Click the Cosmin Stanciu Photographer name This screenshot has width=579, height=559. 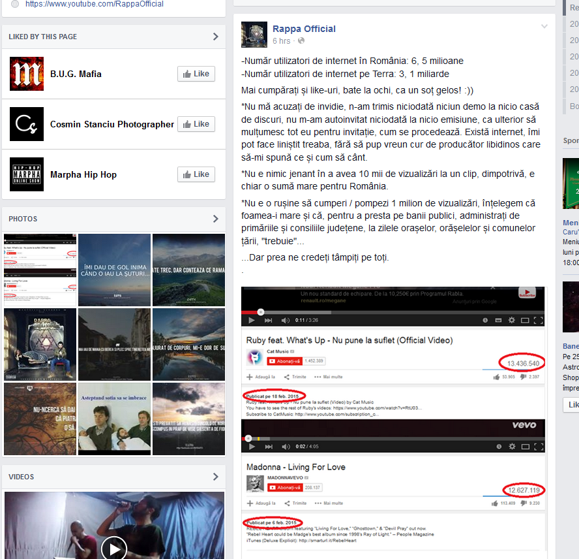[x=112, y=124]
